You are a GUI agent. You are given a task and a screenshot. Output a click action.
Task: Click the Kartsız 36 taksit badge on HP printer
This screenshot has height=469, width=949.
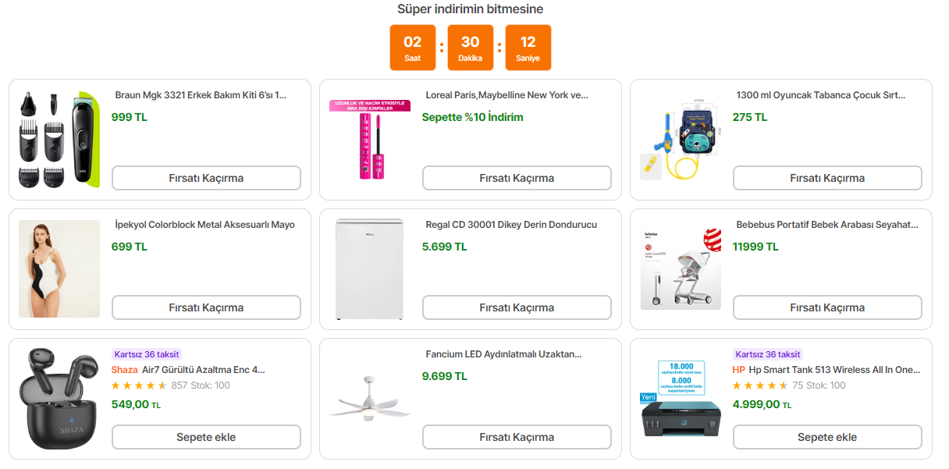click(768, 354)
